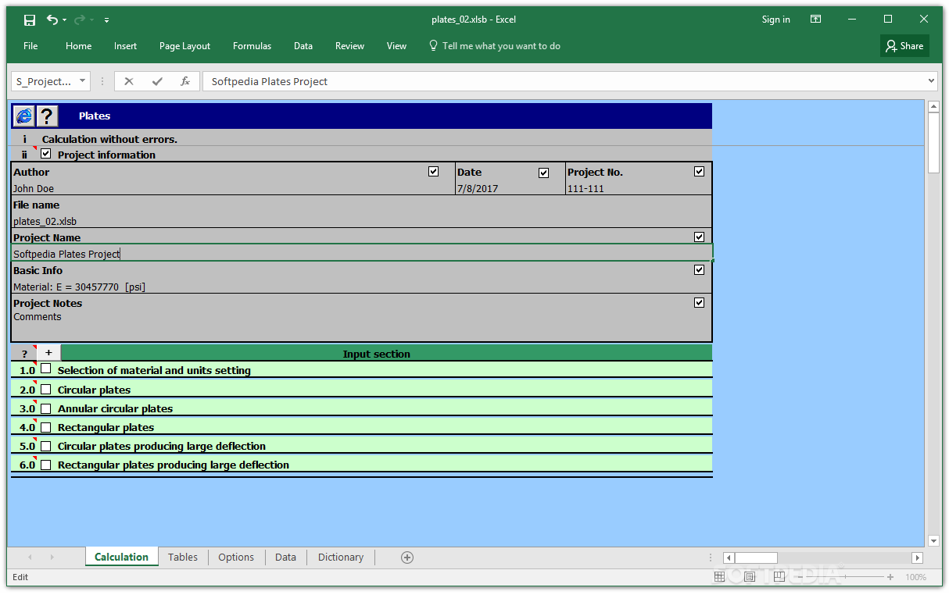Check Circular plates producing large deflection
Screen dimensions: 949x595
(46, 446)
